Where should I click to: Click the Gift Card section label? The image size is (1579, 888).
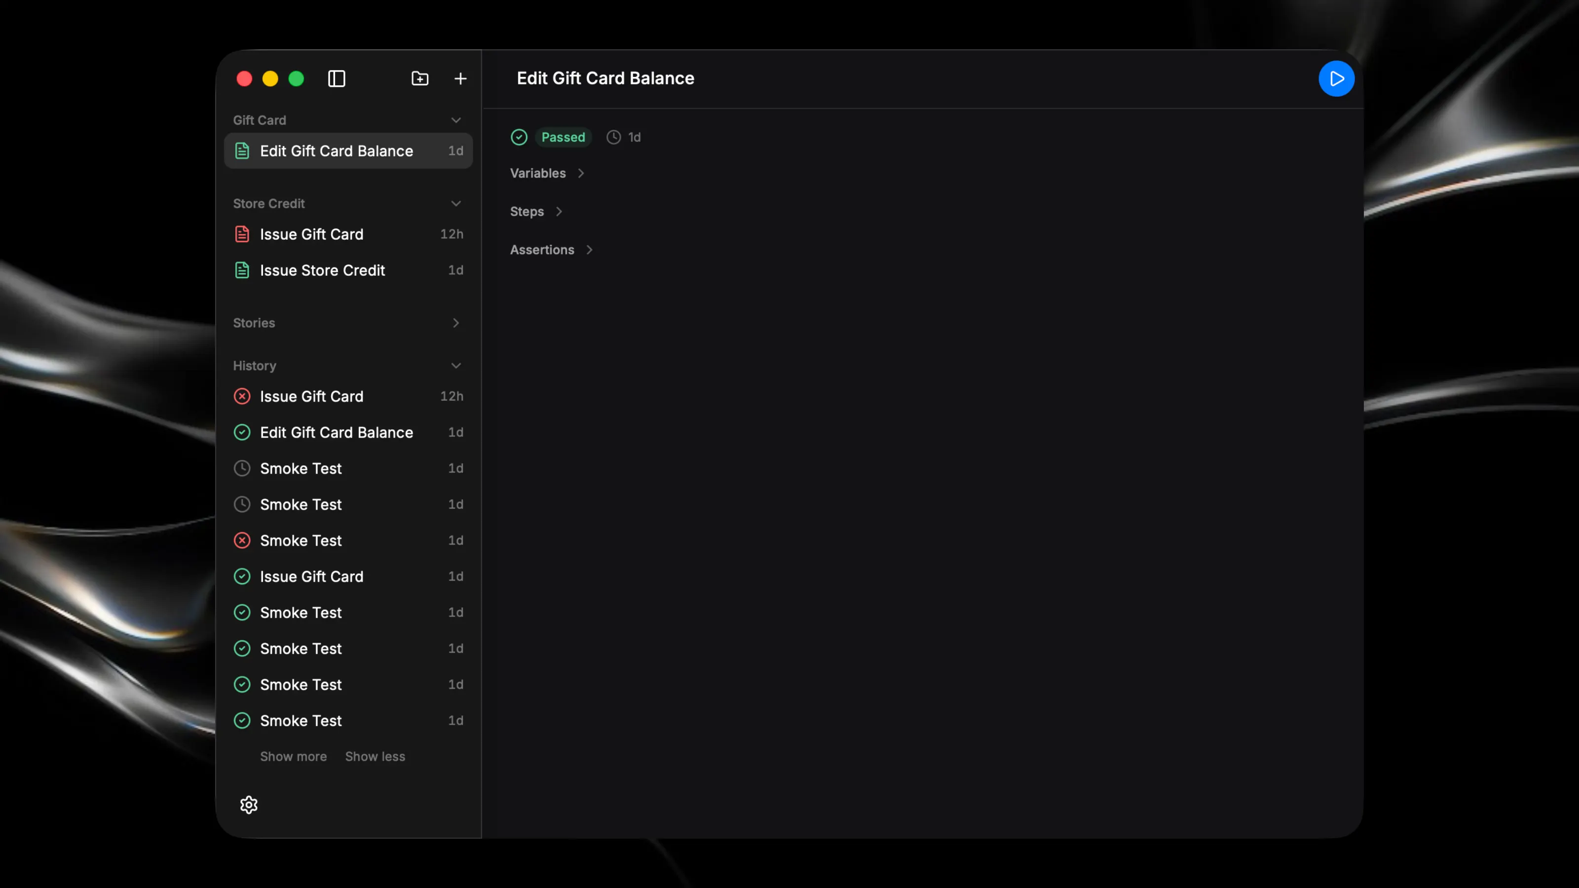[259, 120]
